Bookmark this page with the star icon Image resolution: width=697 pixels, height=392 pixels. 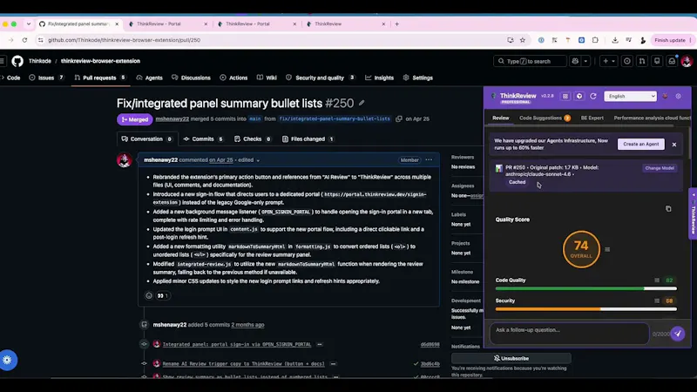[x=523, y=40]
